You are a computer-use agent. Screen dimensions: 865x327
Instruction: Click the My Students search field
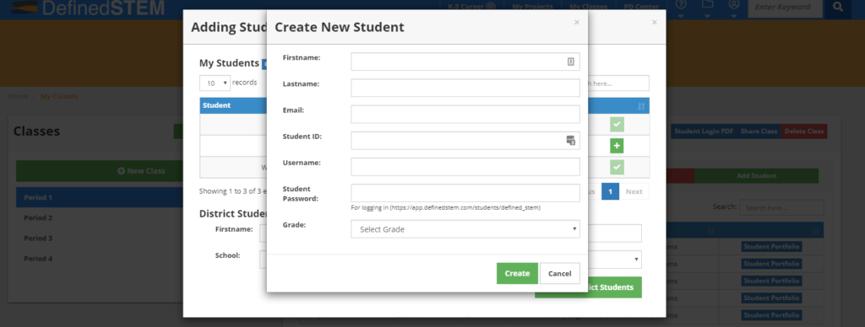618,83
